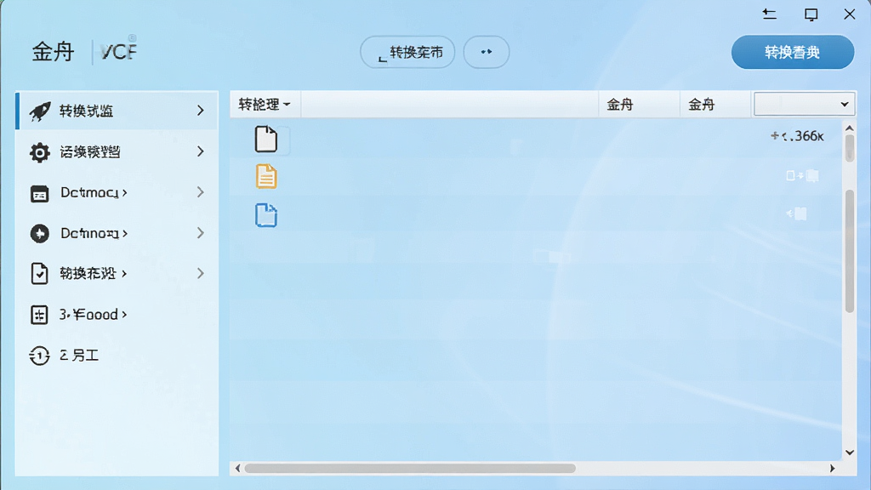Select the Dctmoc sidebar entry label
This screenshot has height=490, width=871.
89,193
